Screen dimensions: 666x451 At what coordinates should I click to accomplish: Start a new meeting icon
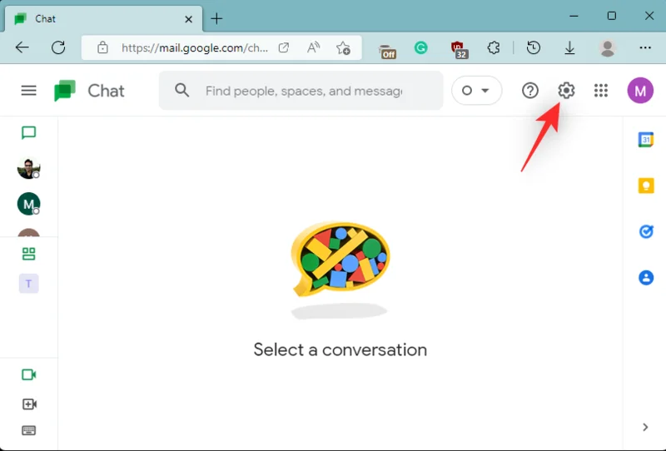(29, 404)
